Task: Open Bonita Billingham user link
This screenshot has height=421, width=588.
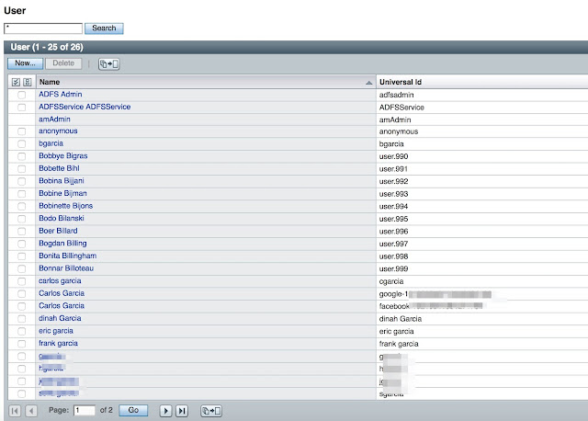Action: point(67,256)
